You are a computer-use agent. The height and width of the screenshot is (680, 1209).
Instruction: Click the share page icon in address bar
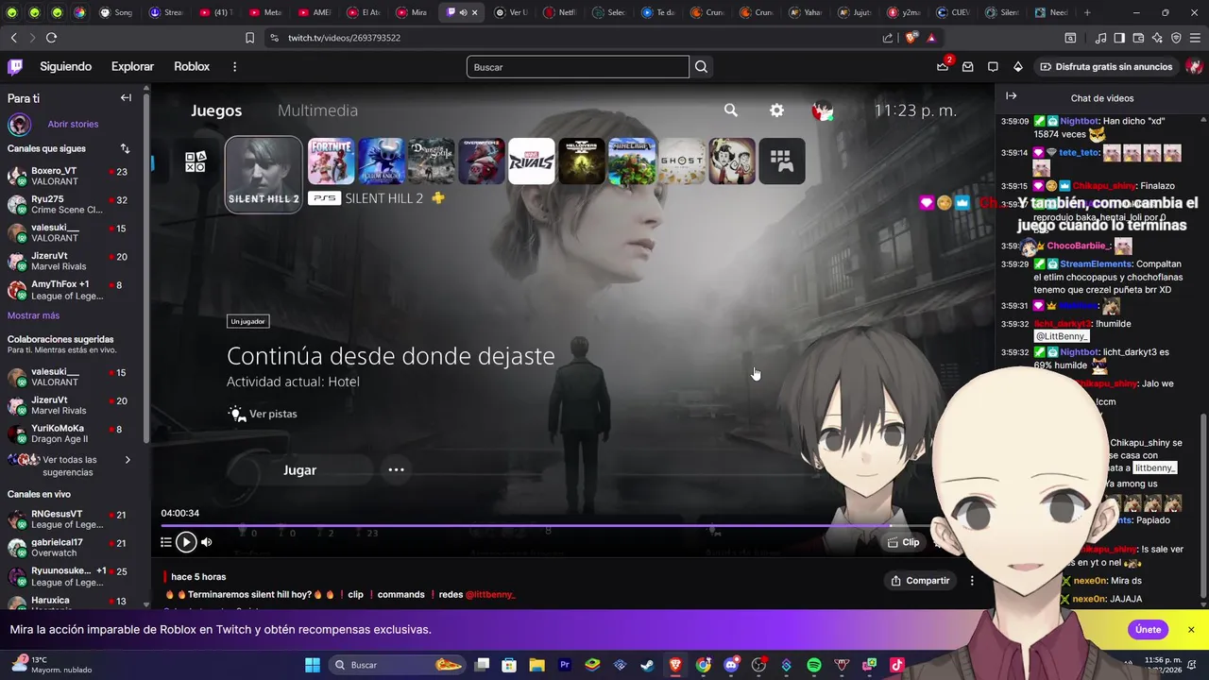[x=888, y=38]
